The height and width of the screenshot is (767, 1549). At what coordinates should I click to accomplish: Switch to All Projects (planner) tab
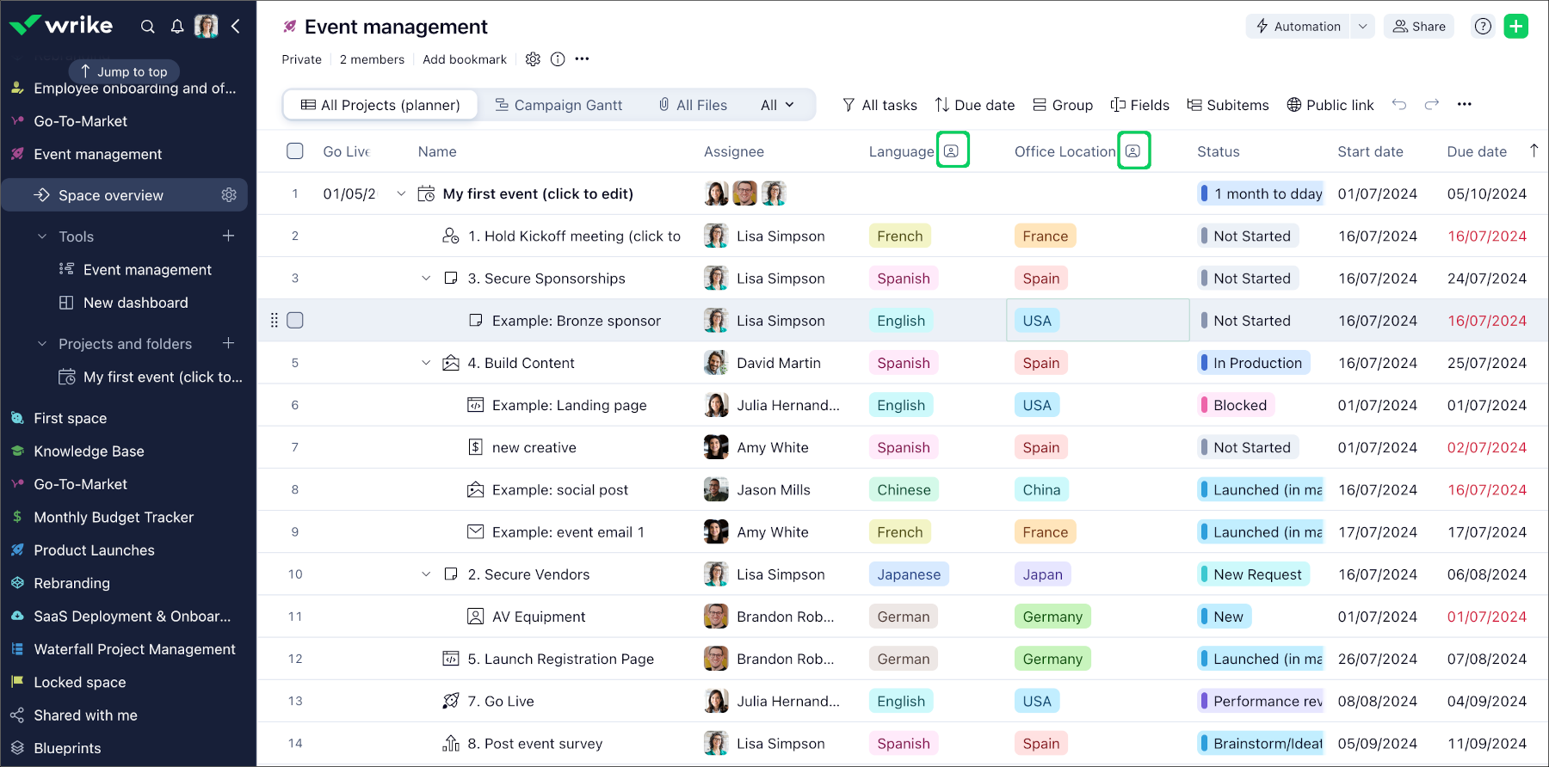point(380,105)
